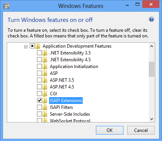Click the Cancel button
The width and height of the screenshot is (162, 141).
point(141,130)
